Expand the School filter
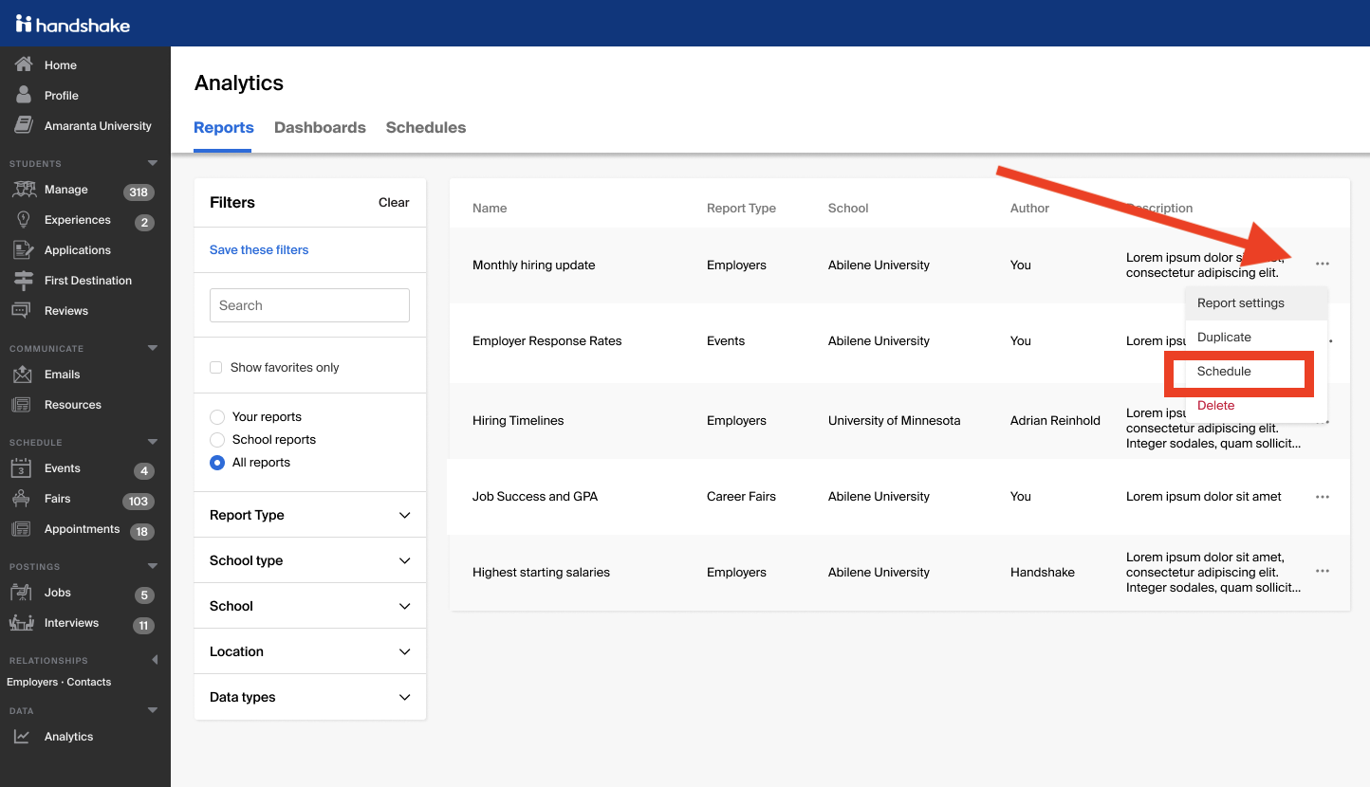The height and width of the screenshot is (787, 1370). [310, 606]
